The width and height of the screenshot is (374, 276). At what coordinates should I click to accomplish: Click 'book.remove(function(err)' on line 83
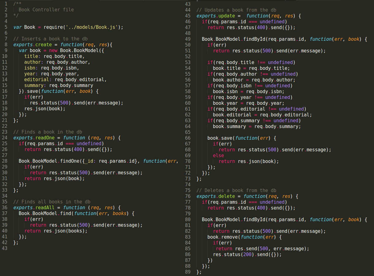pyautogui.click(x=242, y=237)
